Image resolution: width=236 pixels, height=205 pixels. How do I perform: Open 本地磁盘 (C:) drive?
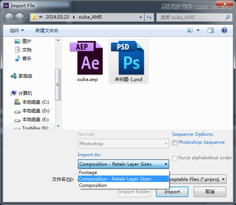click(x=32, y=102)
